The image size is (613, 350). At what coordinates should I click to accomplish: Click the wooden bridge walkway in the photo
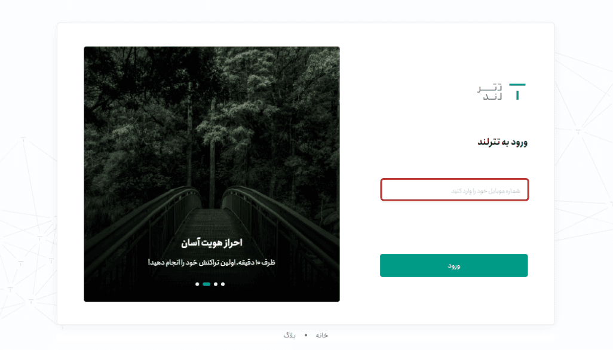coord(211,223)
